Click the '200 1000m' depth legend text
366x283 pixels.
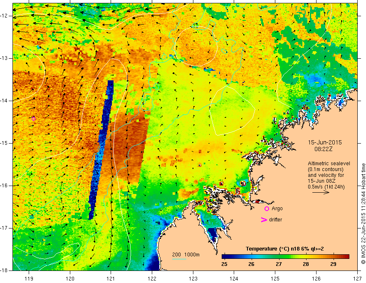186,255
